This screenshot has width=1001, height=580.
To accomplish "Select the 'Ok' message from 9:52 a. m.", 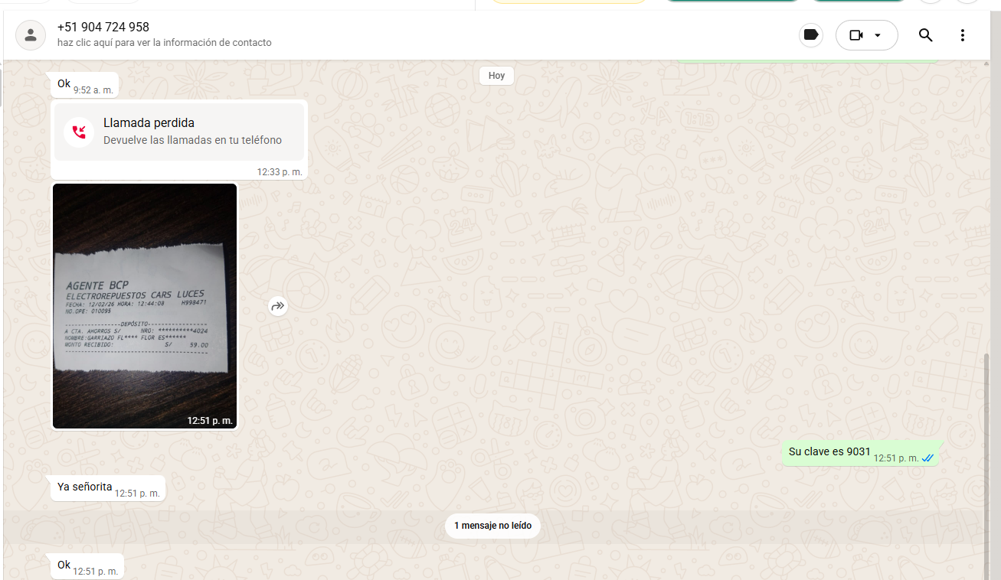I will pyautogui.click(x=64, y=84).
